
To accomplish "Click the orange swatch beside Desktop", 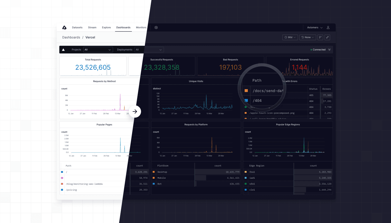I will pos(154,172).
